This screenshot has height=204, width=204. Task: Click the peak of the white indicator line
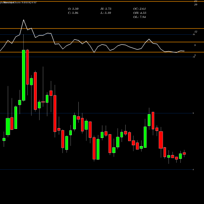point(24,20)
